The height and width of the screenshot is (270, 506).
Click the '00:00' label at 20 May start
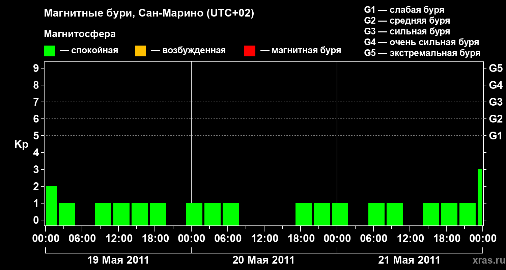pos(191,239)
